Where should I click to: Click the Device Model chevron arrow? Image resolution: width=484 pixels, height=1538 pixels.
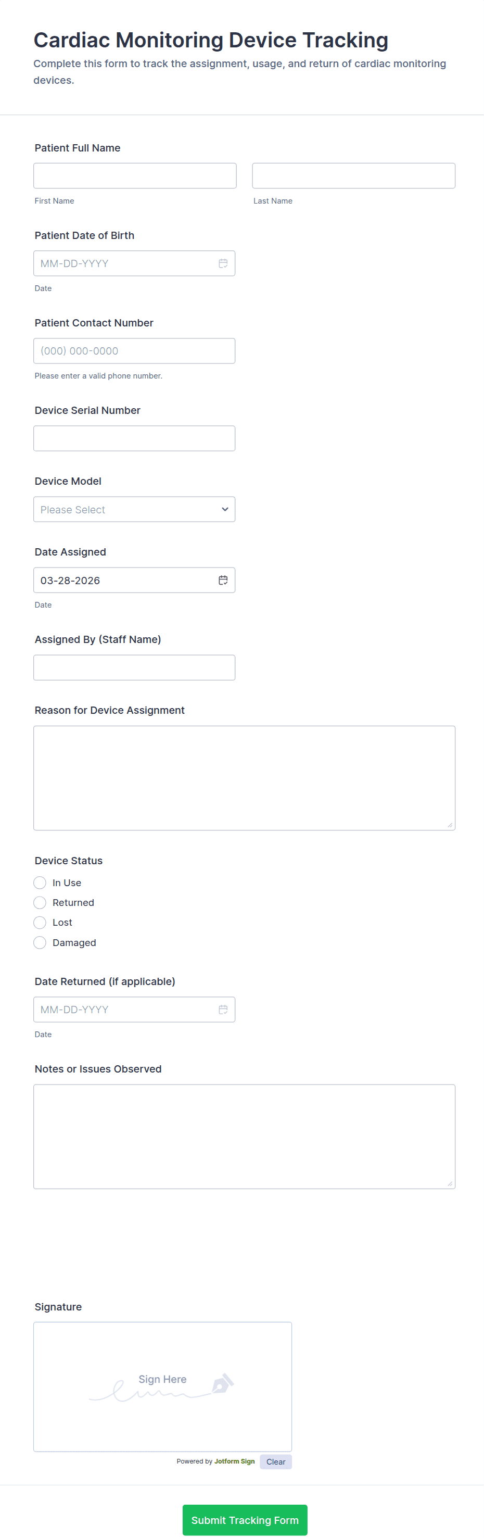click(x=225, y=509)
